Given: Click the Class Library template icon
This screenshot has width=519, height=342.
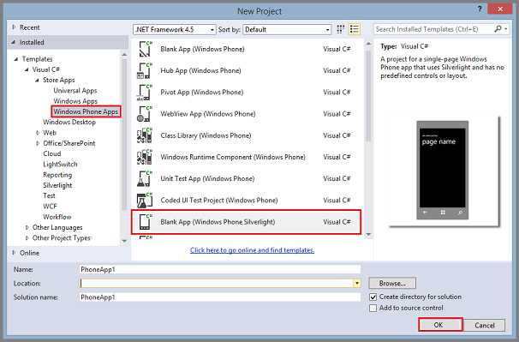Looking at the screenshot, I should coord(145,135).
